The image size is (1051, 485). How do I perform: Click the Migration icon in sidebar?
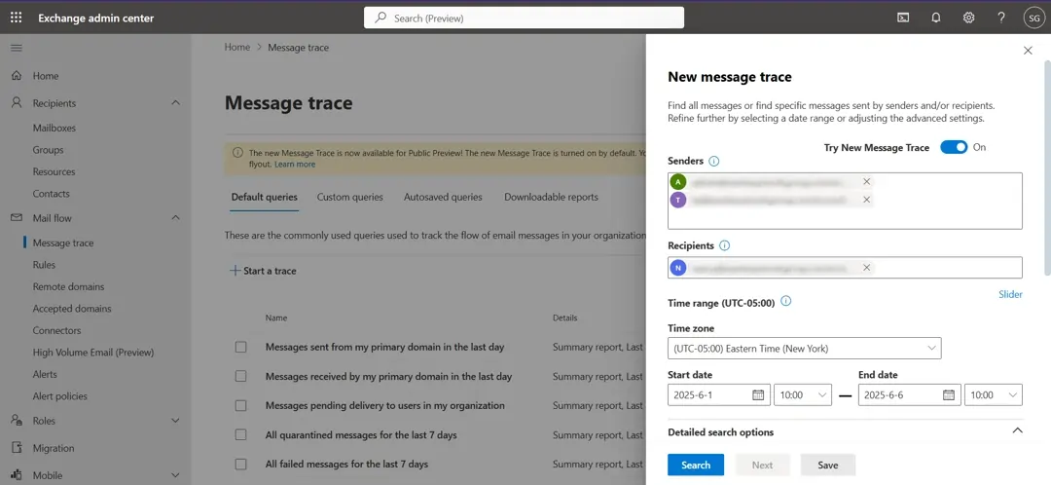pos(17,448)
